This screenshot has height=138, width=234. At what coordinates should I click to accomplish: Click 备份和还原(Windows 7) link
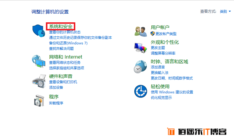[x=68, y=43]
